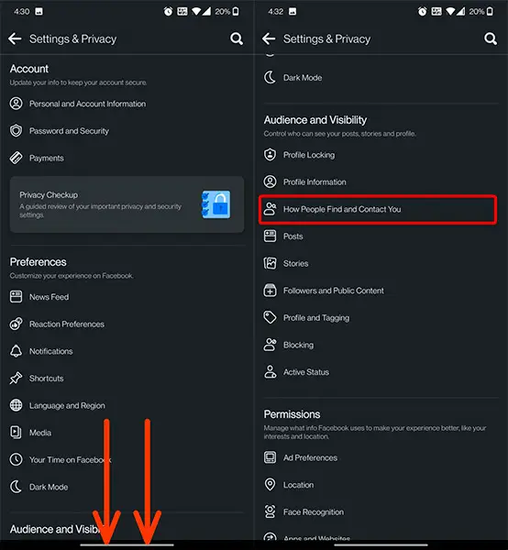The height and width of the screenshot is (550, 508).
Task: Open Password and Security shield icon
Action: pos(16,131)
